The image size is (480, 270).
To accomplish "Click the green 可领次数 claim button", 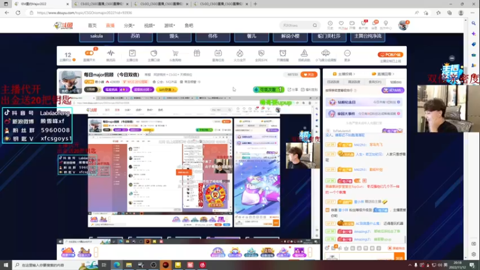I will [x=268, y=89].
